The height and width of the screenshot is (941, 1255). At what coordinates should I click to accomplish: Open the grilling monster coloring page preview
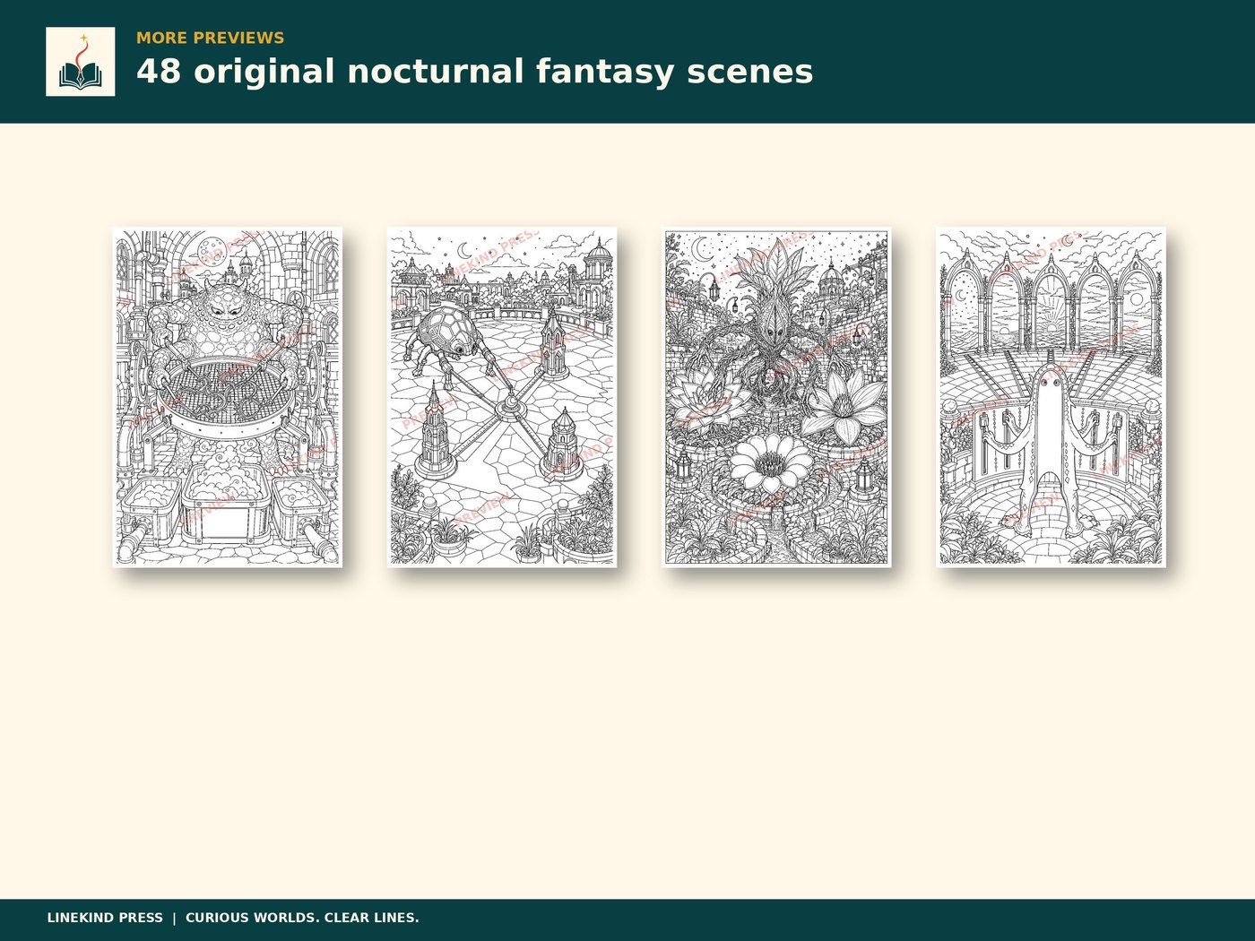click(x=228, y=397)
